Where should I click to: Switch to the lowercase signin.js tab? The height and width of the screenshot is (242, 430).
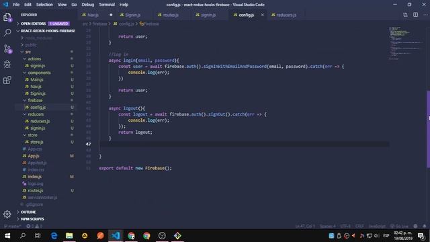pos(210,15)
